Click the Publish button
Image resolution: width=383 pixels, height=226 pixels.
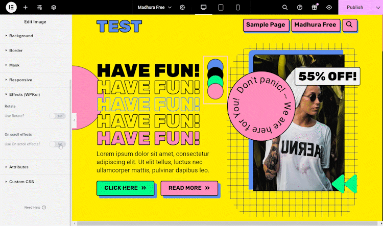[x=355, y=7]
